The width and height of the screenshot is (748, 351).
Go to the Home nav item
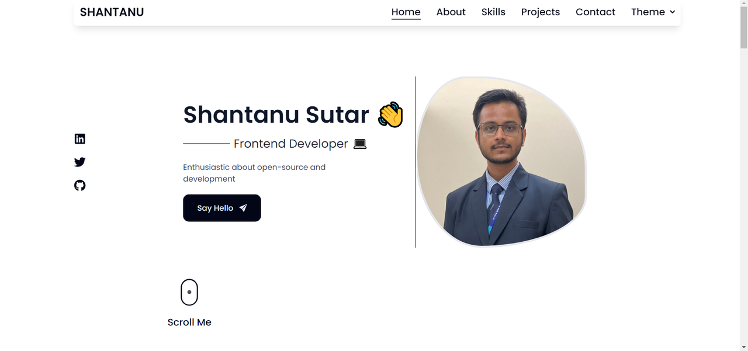pyautogui.click(x=406, y=12)
